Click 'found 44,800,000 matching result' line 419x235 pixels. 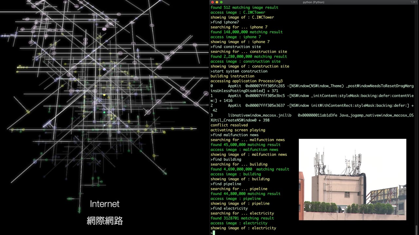[246, 194]
